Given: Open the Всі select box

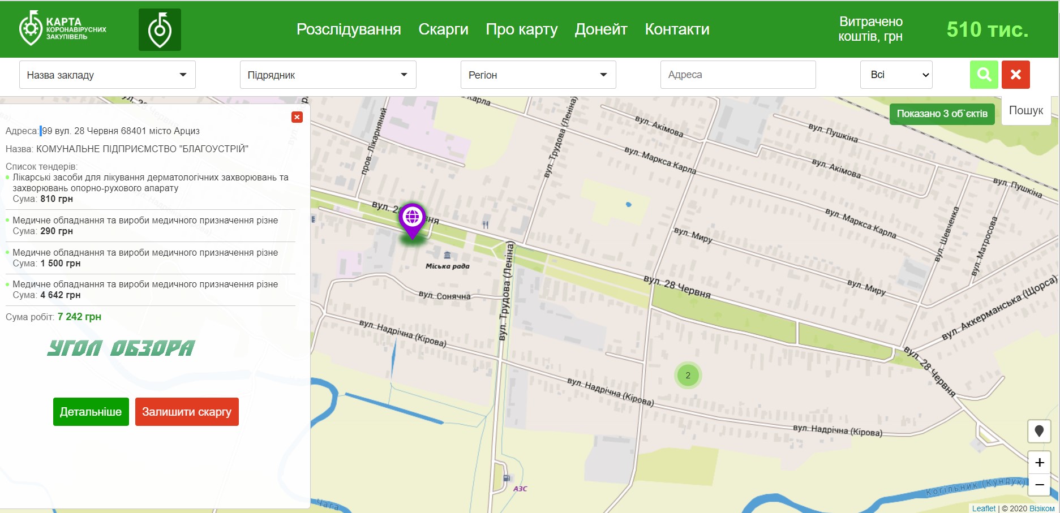Looking at the screenshot, I should click(896, 75).
